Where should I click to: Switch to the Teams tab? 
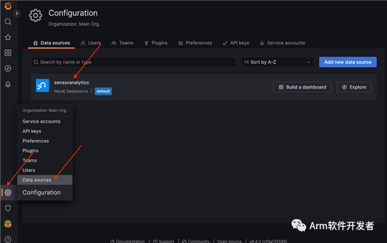[x=122, y=43]
